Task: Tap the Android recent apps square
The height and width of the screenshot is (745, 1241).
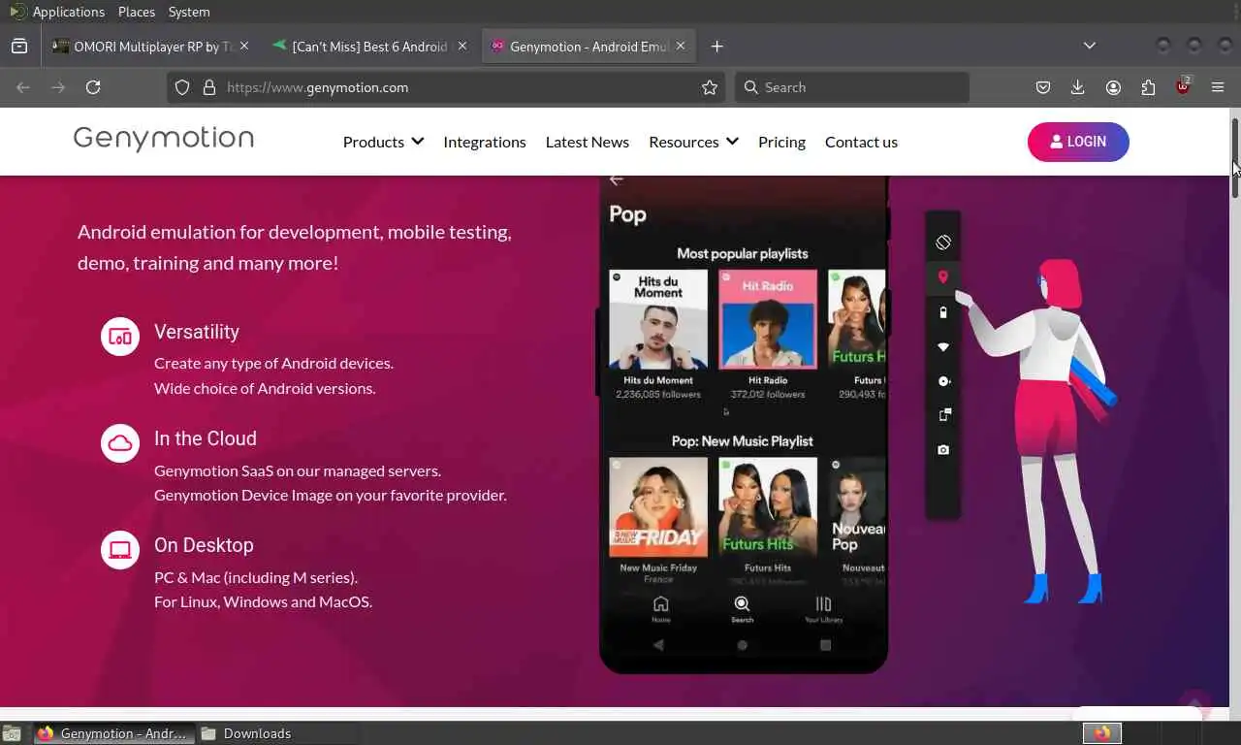Action: [826, 645]
